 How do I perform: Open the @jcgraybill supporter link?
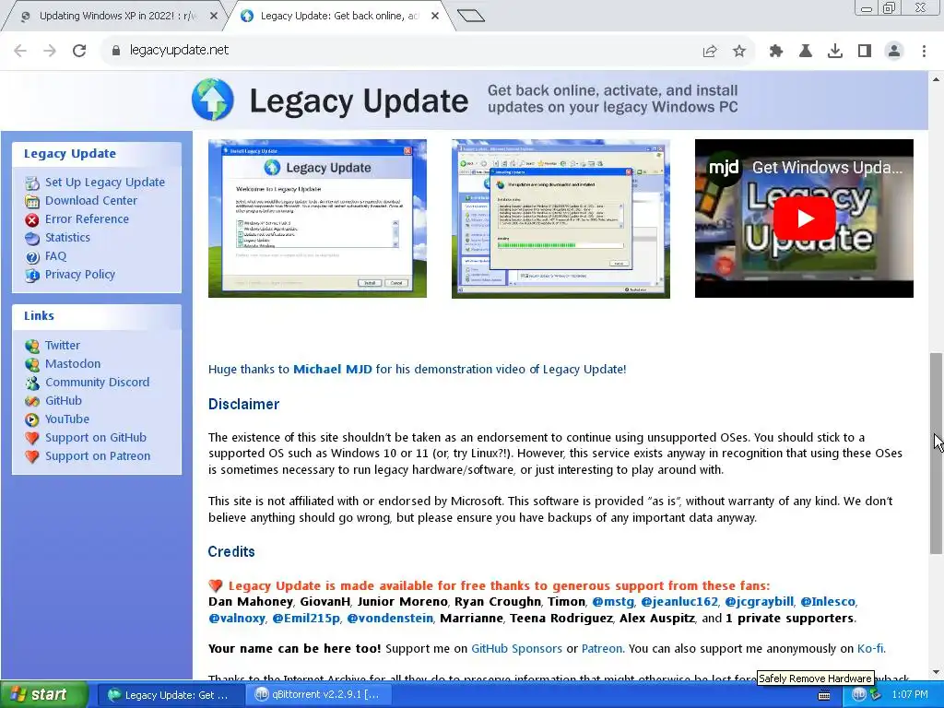pos(760,602)
